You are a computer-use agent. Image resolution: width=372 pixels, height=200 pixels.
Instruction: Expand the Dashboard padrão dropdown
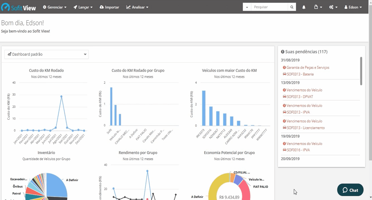point(46,54)
